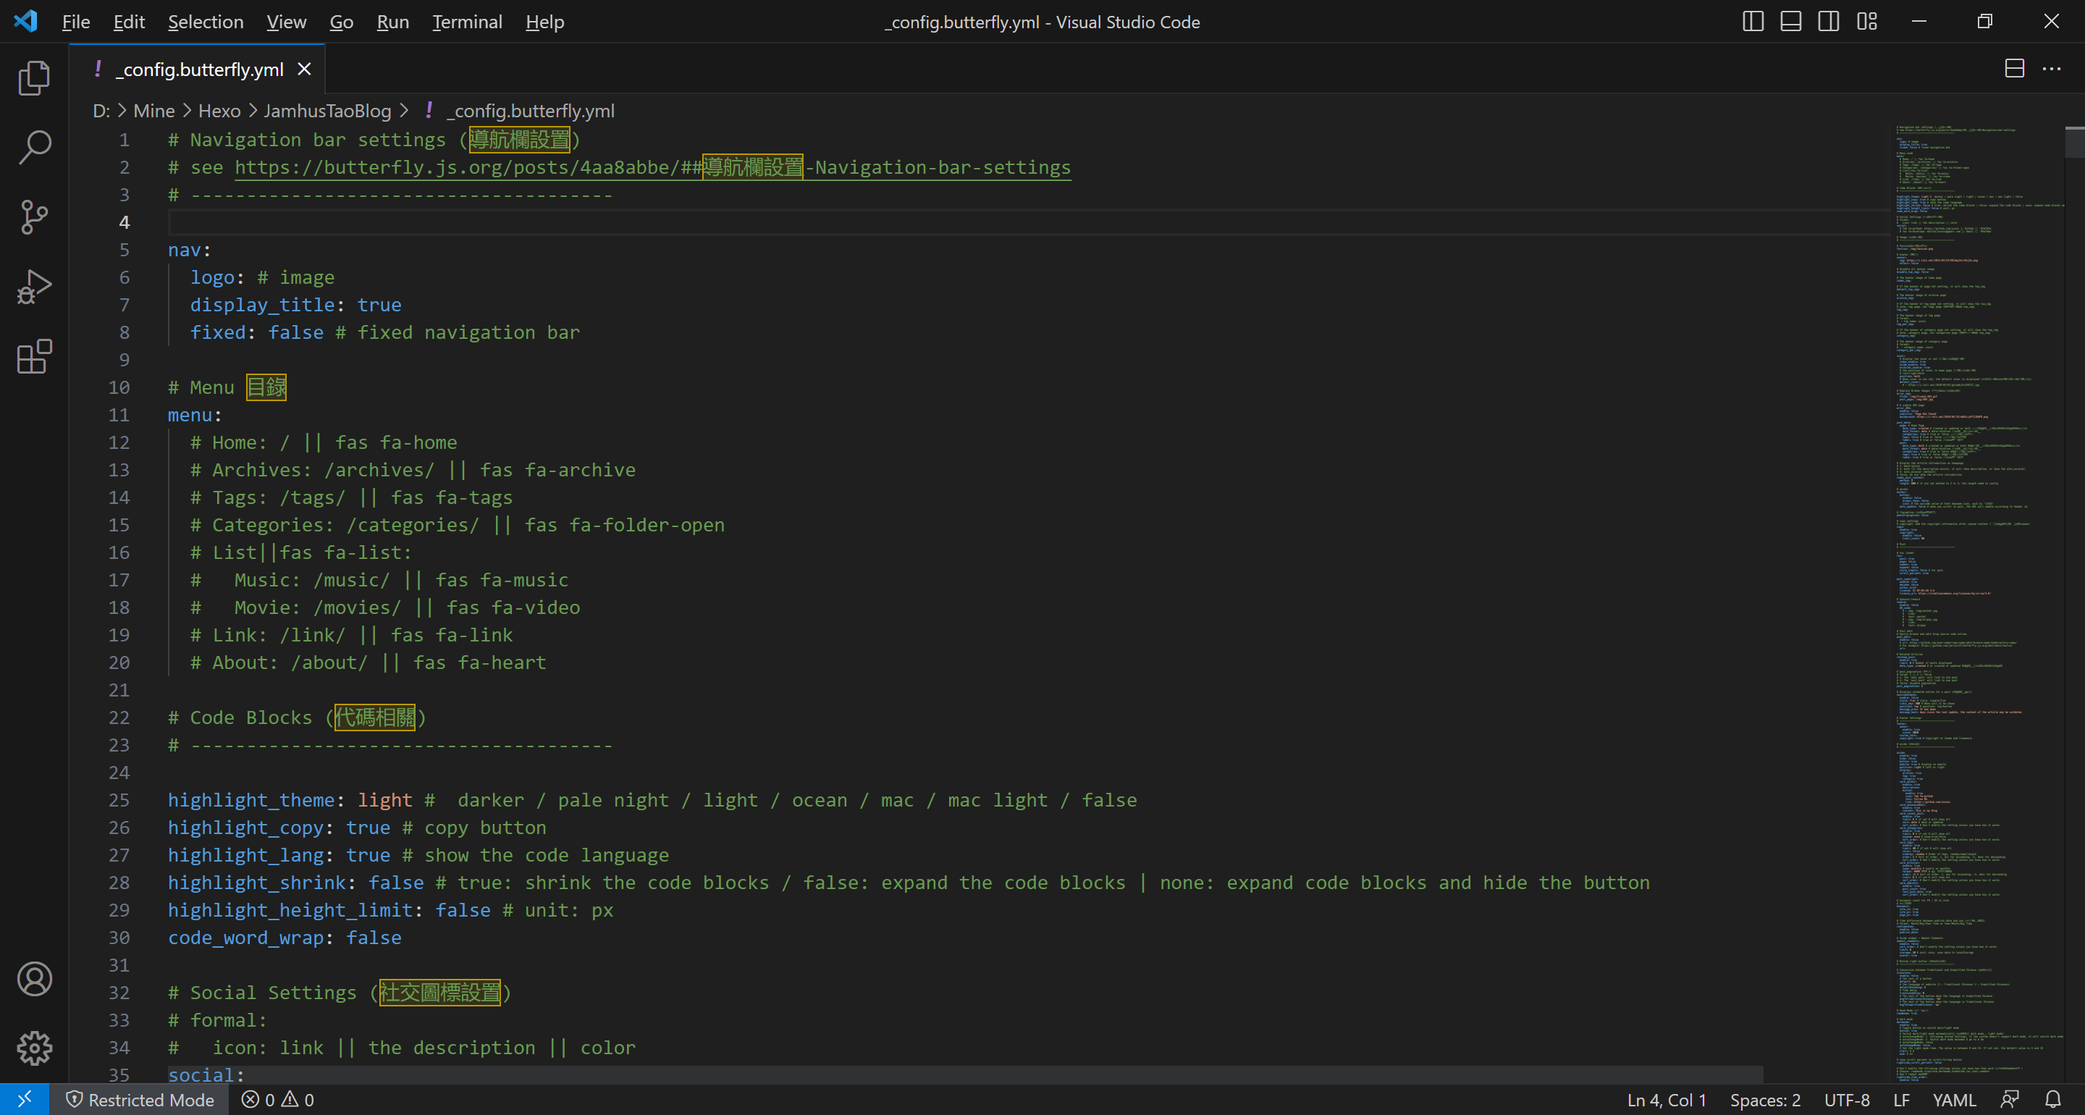The image size is (2085, 1115).
Task: Split the editor with split icon
Action: [2015, 69]
